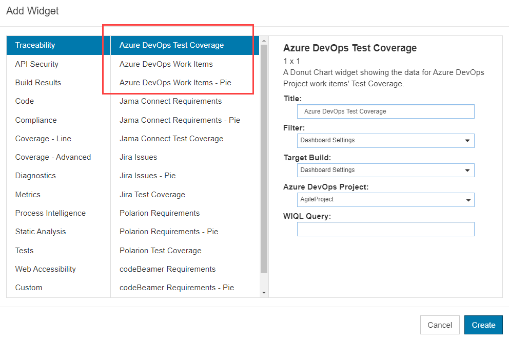Click the Create button
The width and height of the screenshot is (509, 339).
483,325
